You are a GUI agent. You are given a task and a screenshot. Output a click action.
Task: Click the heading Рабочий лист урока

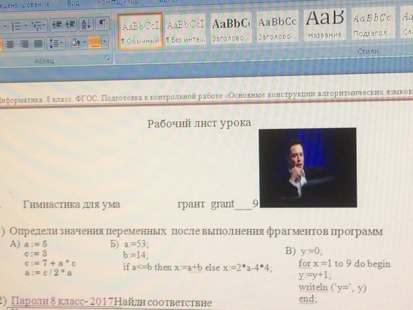199,123
